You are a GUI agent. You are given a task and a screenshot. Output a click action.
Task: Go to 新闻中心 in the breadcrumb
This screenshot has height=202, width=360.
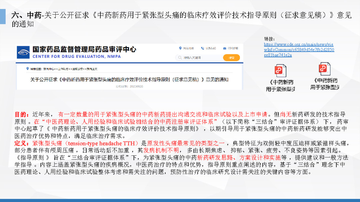[48, 69]
